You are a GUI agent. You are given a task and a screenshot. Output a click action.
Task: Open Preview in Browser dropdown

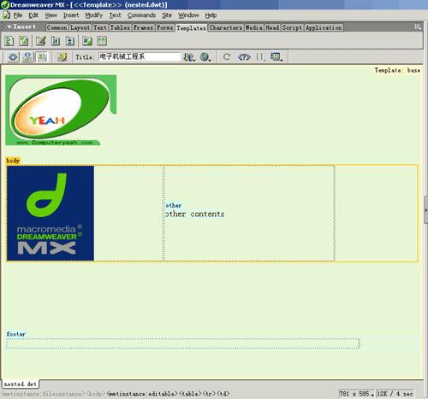click(x=205, y=57)
